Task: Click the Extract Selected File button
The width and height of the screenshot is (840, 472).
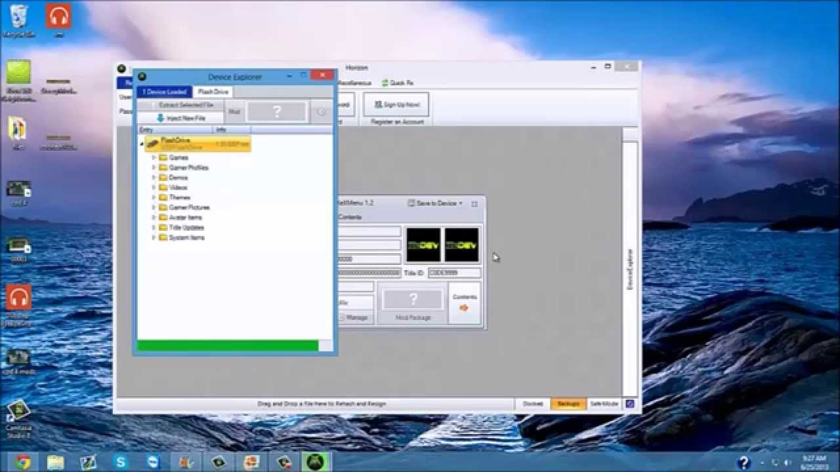Action: pos(181,105)
